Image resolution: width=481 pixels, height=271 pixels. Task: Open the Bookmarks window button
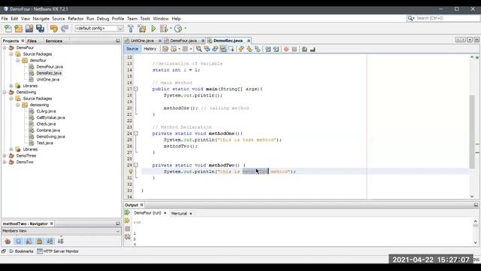tap(21, 251)
